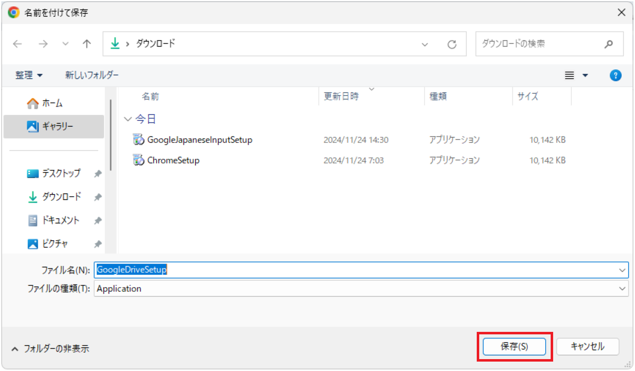Click the pin icon next to ドキュメント
This screenshot has width=635, height=371.
tap(98, 220)
